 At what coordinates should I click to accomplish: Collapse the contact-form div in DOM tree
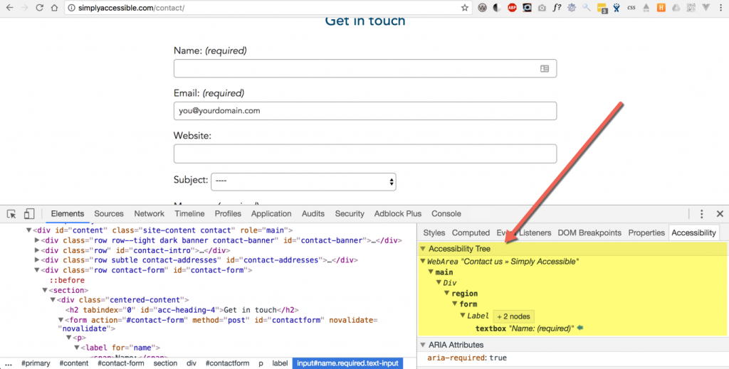(37, 270)
